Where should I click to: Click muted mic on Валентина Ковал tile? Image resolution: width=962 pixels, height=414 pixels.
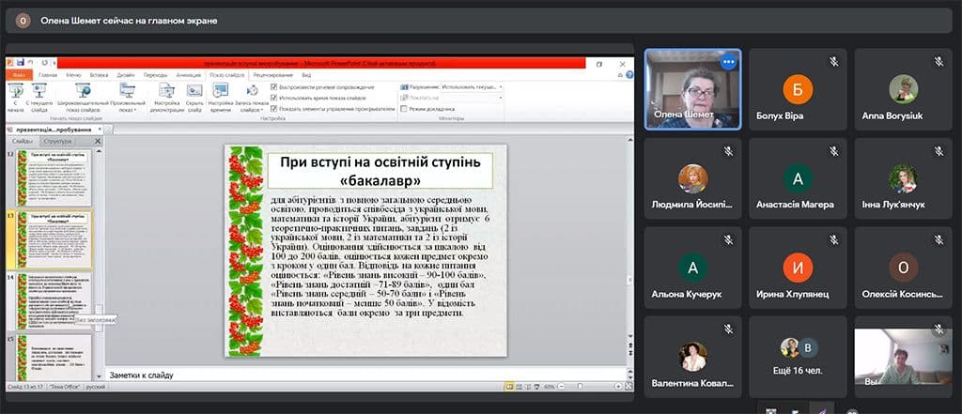pyautogui.click(x=728, y=329)
